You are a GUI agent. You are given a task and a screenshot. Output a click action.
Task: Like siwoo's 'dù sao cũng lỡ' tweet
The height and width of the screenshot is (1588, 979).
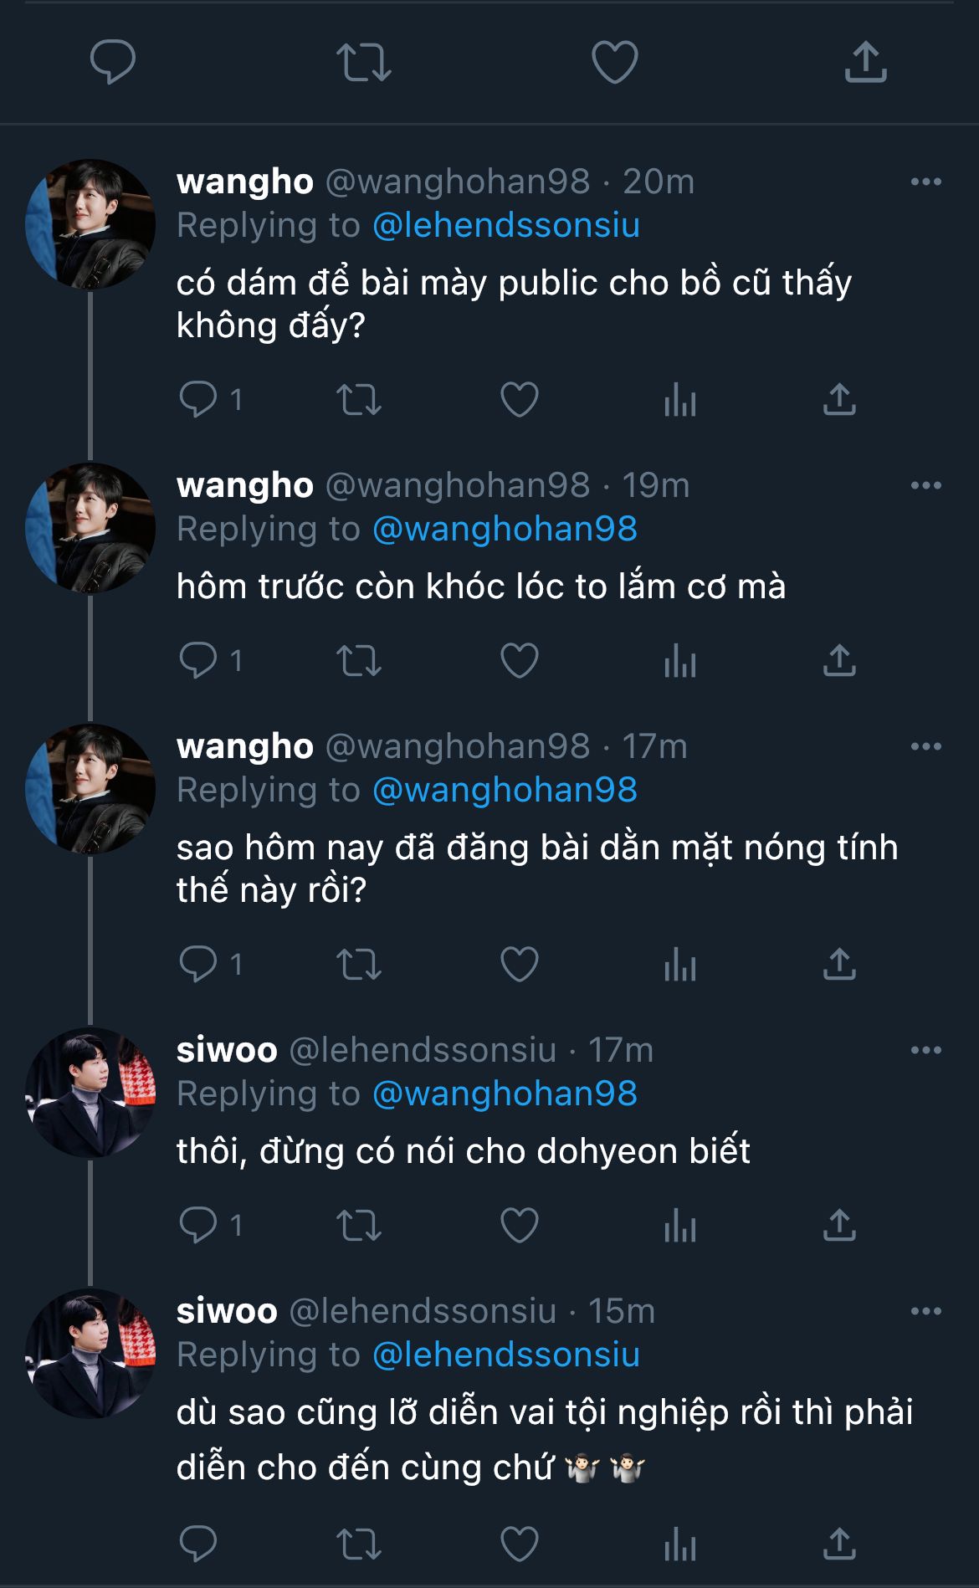click(x=519, y=1544)
